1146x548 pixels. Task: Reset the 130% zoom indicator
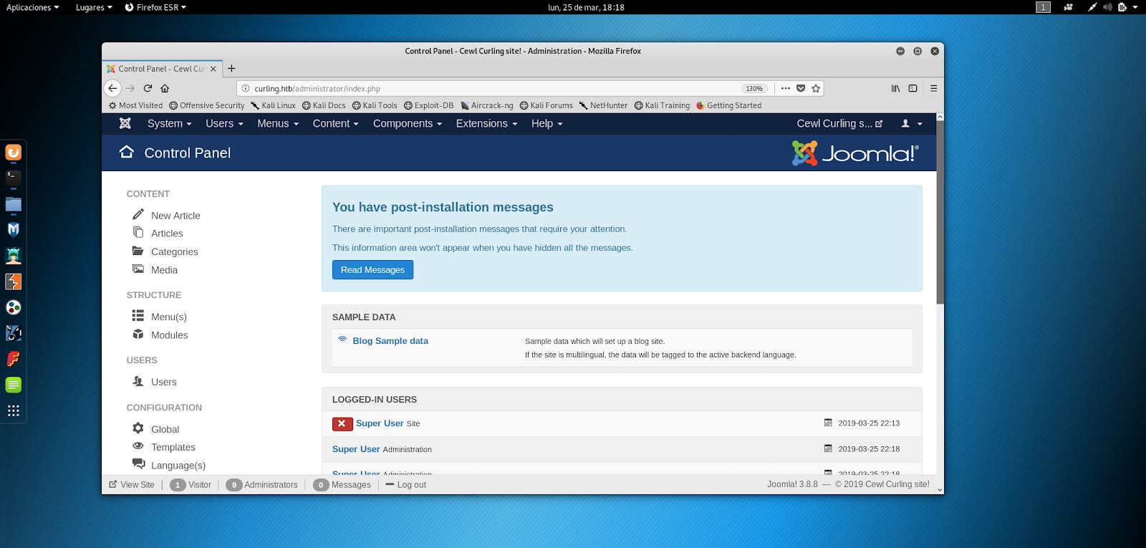click(754, 89)
